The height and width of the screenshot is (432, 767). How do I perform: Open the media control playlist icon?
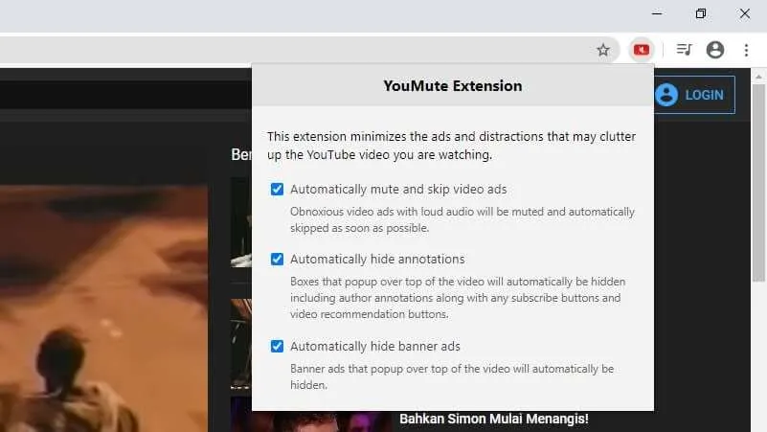point(684,50)
